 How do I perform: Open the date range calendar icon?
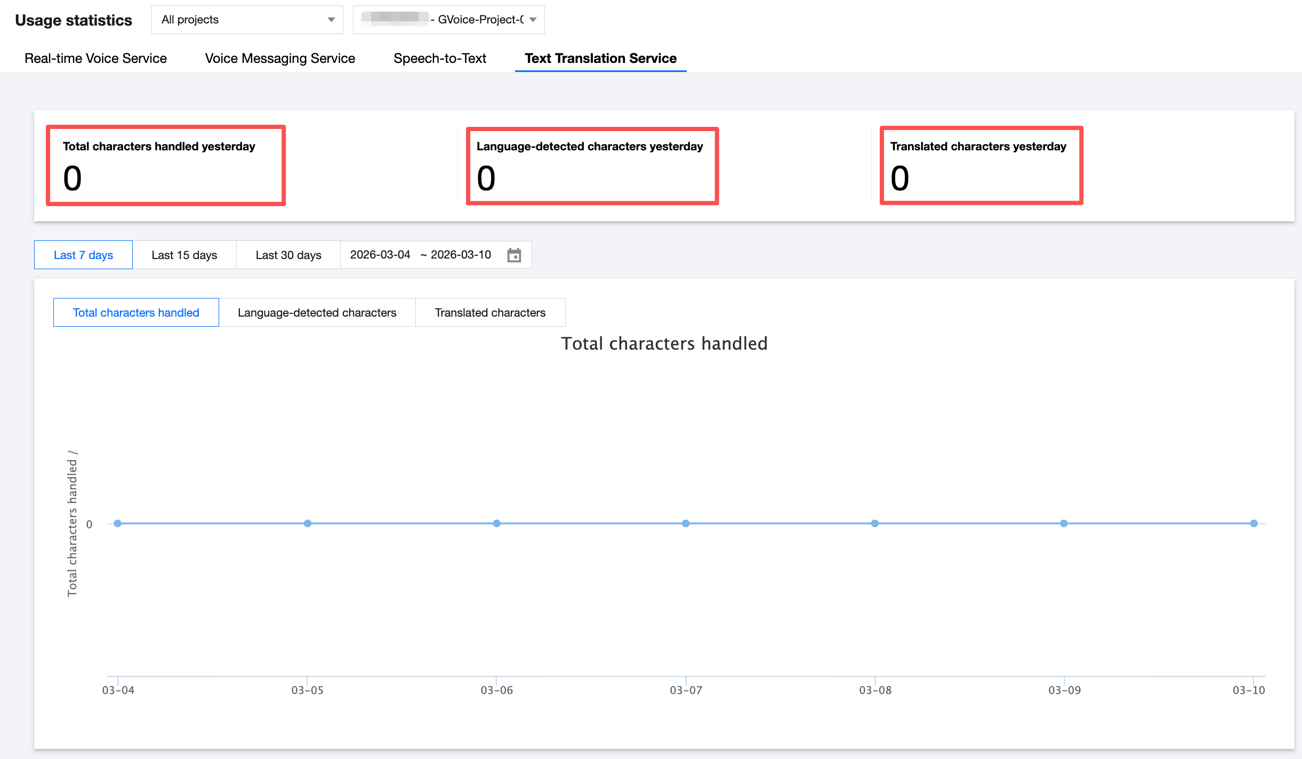click(x=514, y=255)
